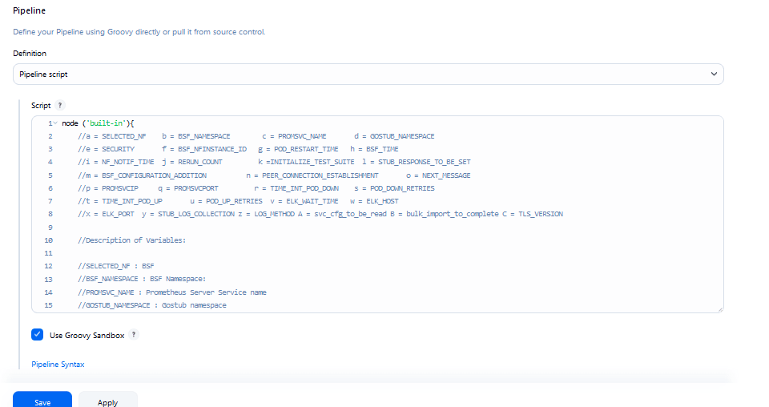The image size is (769, 407).
Task: Click the Script help question mark icon
Action: [60, 106]
